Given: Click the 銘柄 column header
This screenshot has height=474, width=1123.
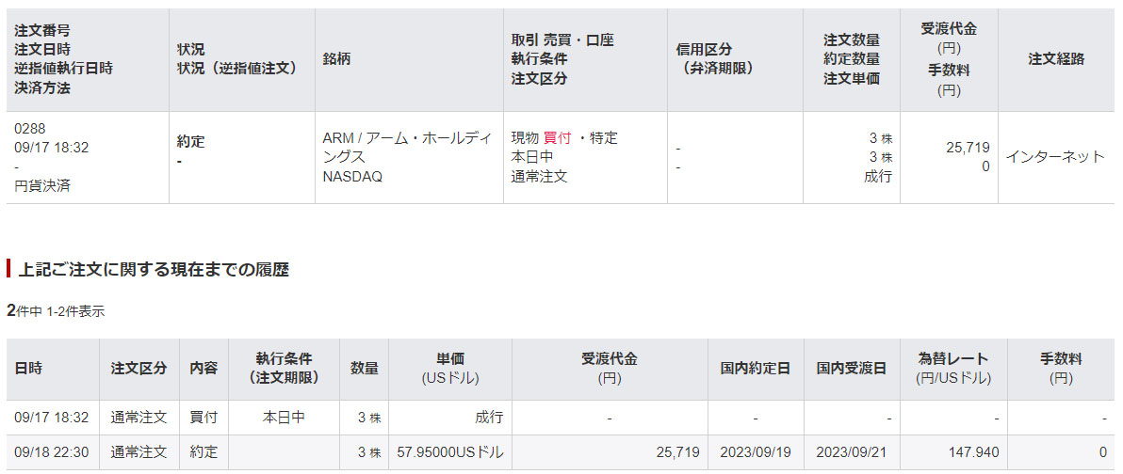Looking at the screenshot, I should click(337, 59).
